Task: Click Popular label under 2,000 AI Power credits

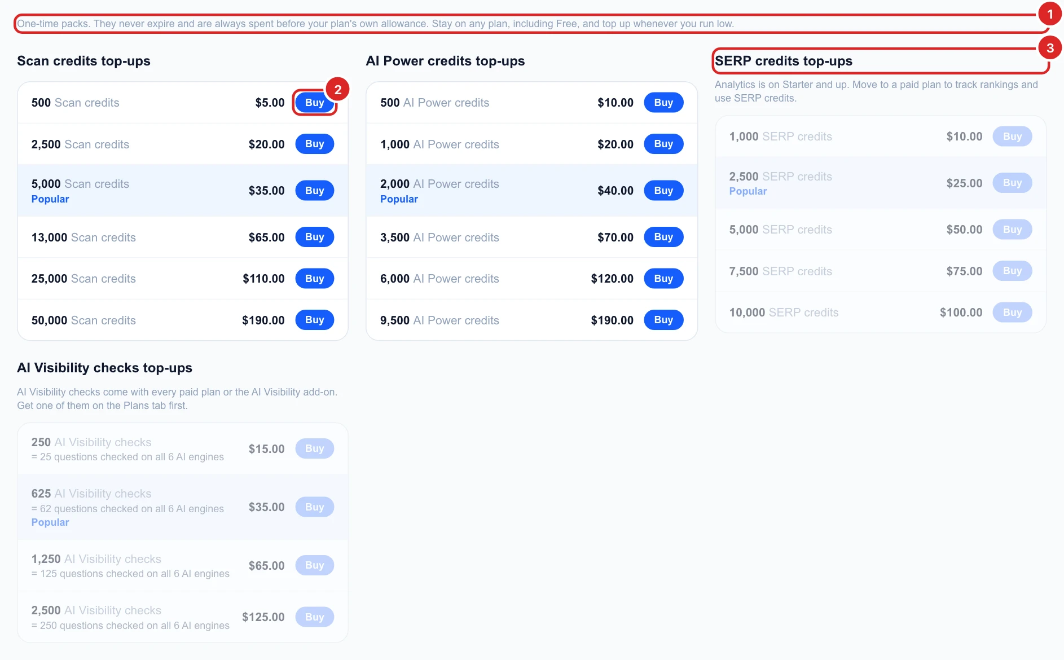Action: [x=399, y=199]
